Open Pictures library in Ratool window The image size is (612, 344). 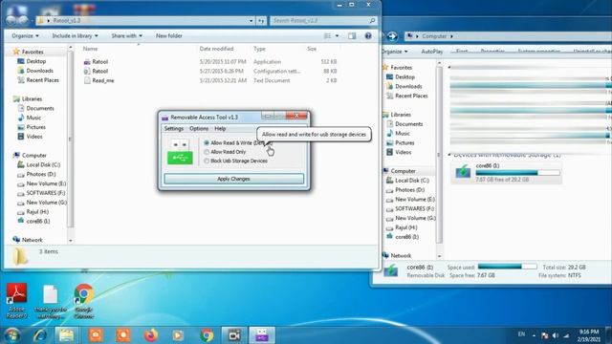32,127
